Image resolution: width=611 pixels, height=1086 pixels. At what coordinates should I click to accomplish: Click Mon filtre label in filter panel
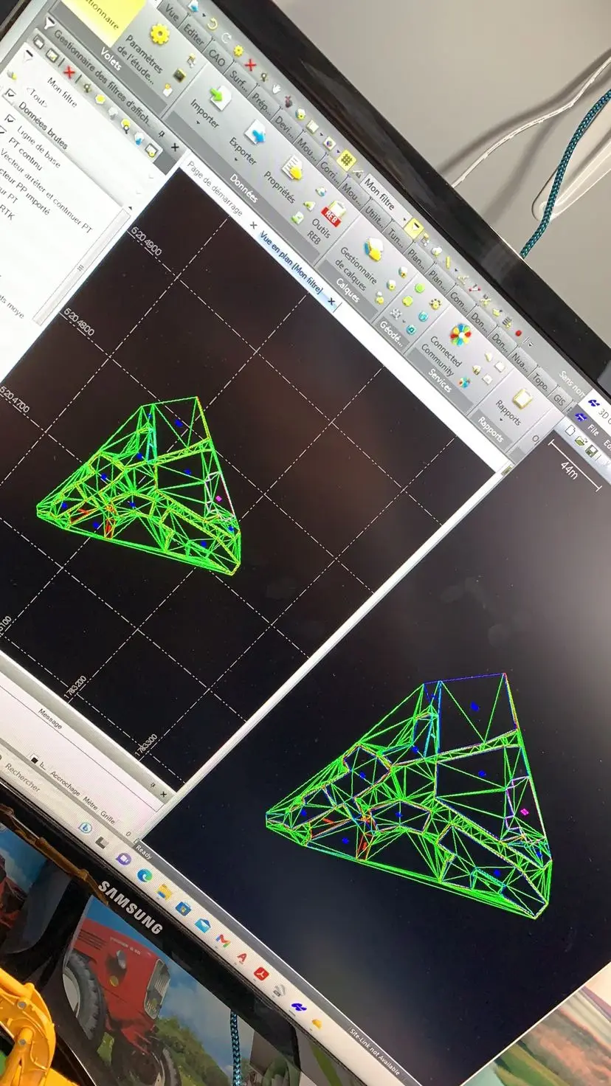click(x=63, y=94)
